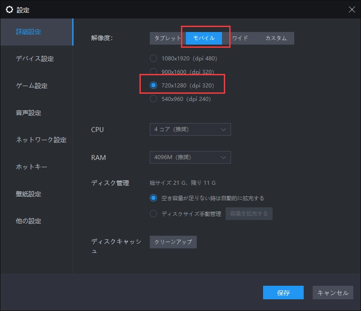361x311 pixels.
Task: Select the 540x960 resolution option
Action: point(153,99)
